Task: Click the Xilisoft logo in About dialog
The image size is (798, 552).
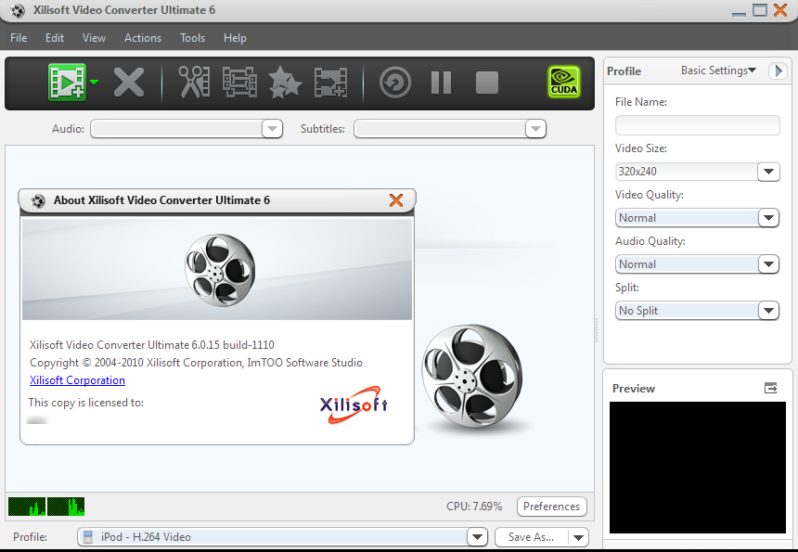Action: [354, 405]
